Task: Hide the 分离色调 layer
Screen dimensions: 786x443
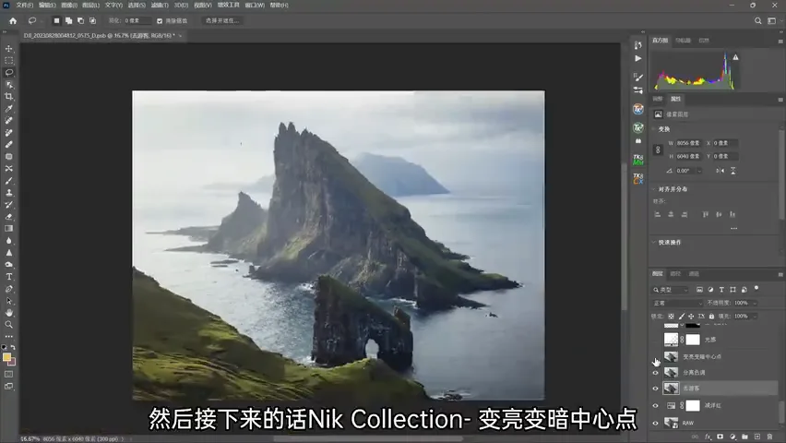Action: pyautogui.click(x=655, y=373)
